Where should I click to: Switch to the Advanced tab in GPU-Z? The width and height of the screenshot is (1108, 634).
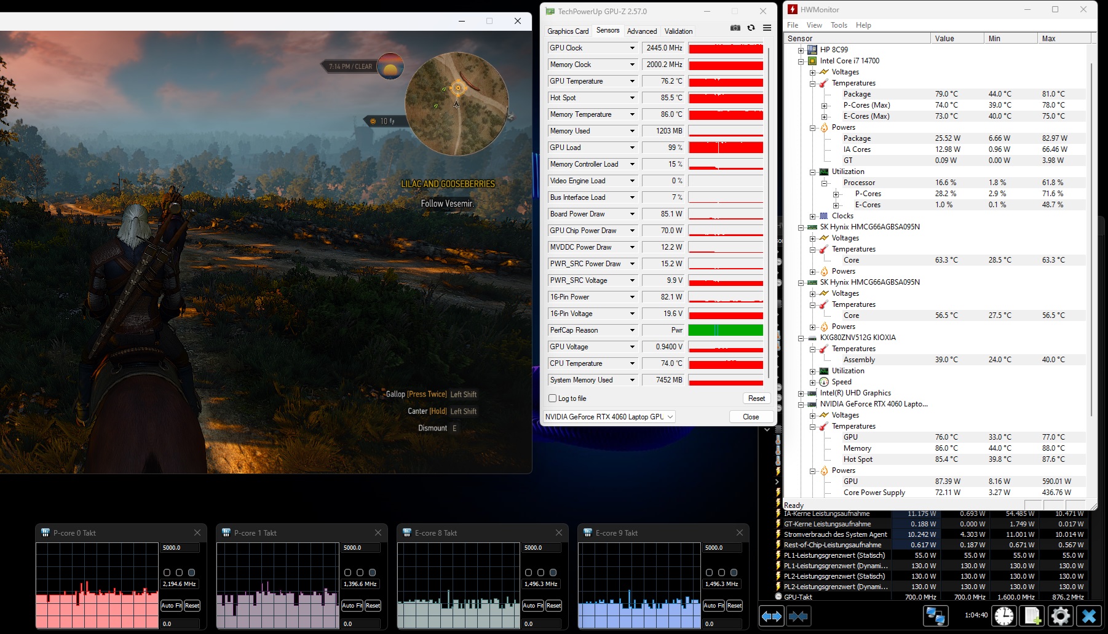642,31
